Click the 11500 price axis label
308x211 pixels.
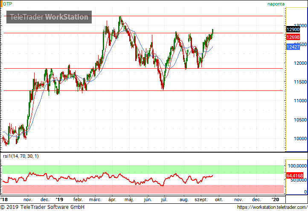[x=300, y=82]
